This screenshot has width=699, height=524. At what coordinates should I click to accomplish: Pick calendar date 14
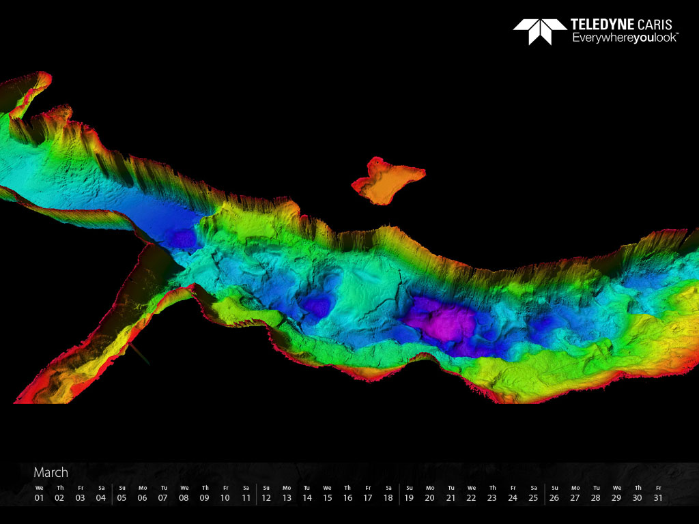pos(307,497)
